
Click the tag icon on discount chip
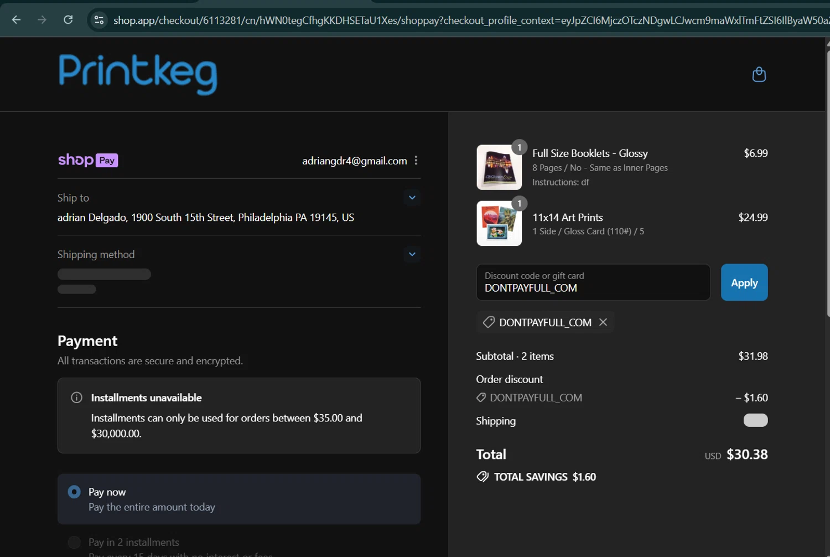(x=489, y=322)
